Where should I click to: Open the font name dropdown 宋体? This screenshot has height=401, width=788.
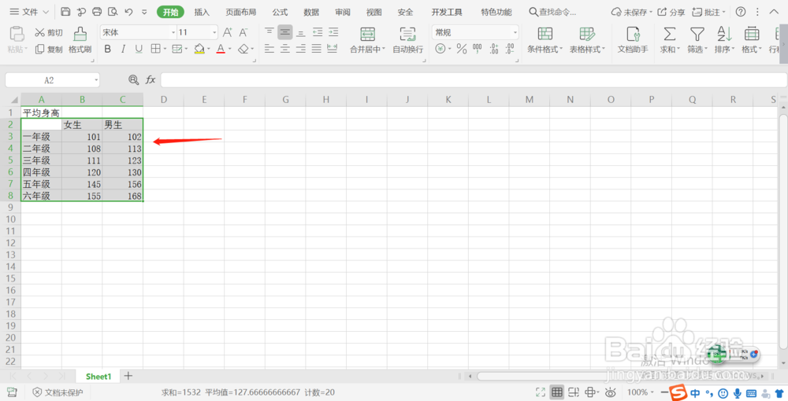tap(173, 32)
